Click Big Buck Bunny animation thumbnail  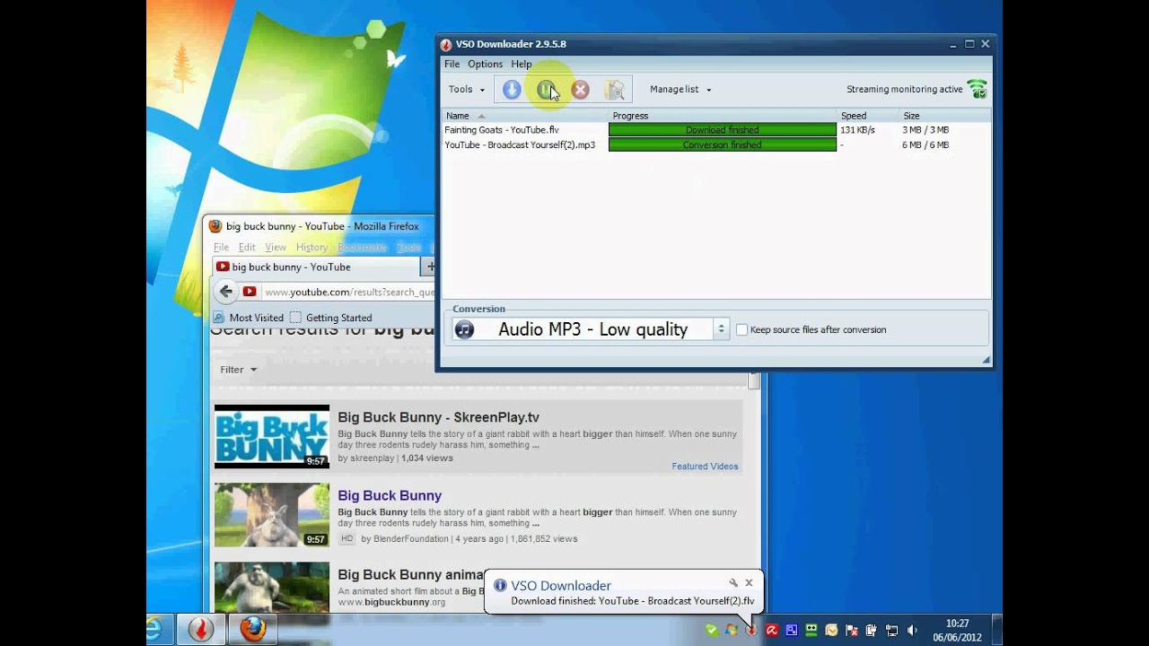click(272, 587)
